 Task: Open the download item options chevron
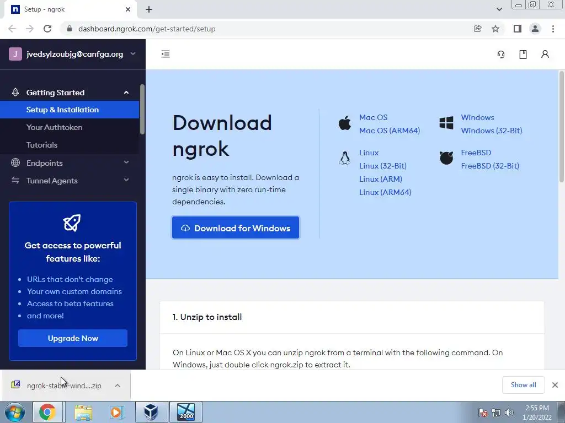(x=118, y=386)
